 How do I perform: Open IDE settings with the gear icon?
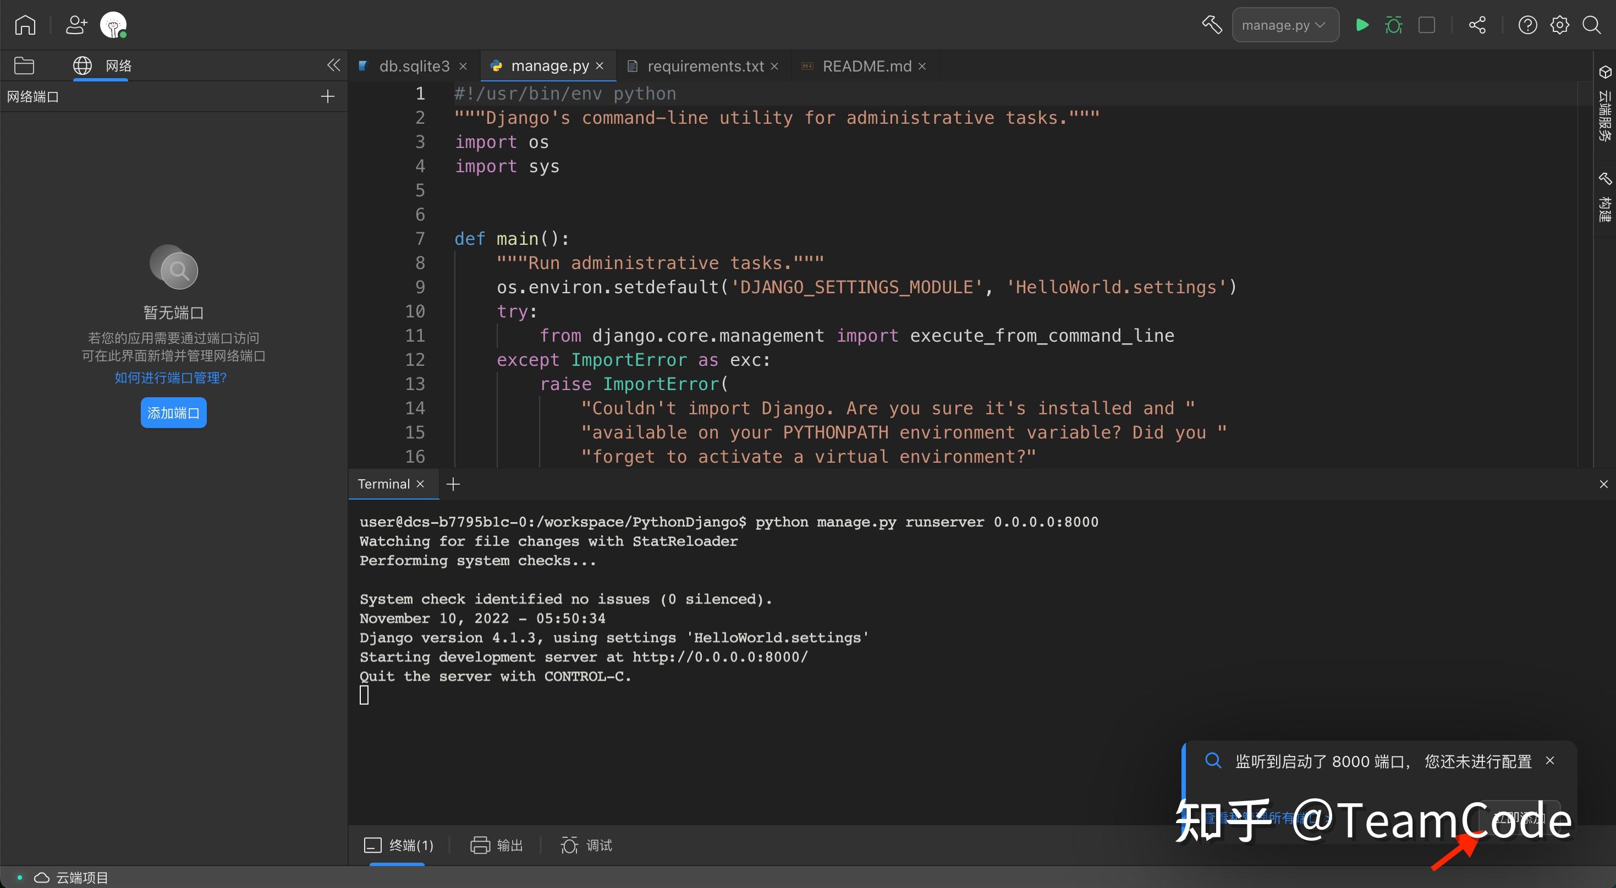1559,24
